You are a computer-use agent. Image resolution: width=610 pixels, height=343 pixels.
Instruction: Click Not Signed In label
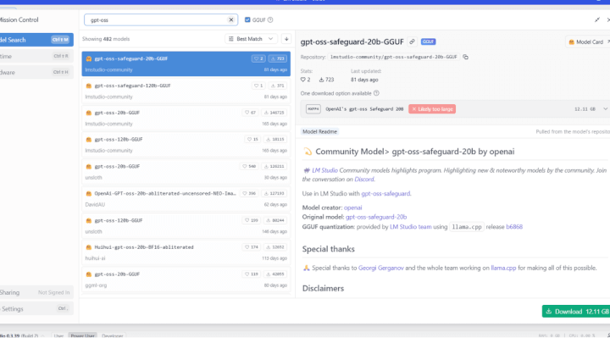[x=53, y=292]
